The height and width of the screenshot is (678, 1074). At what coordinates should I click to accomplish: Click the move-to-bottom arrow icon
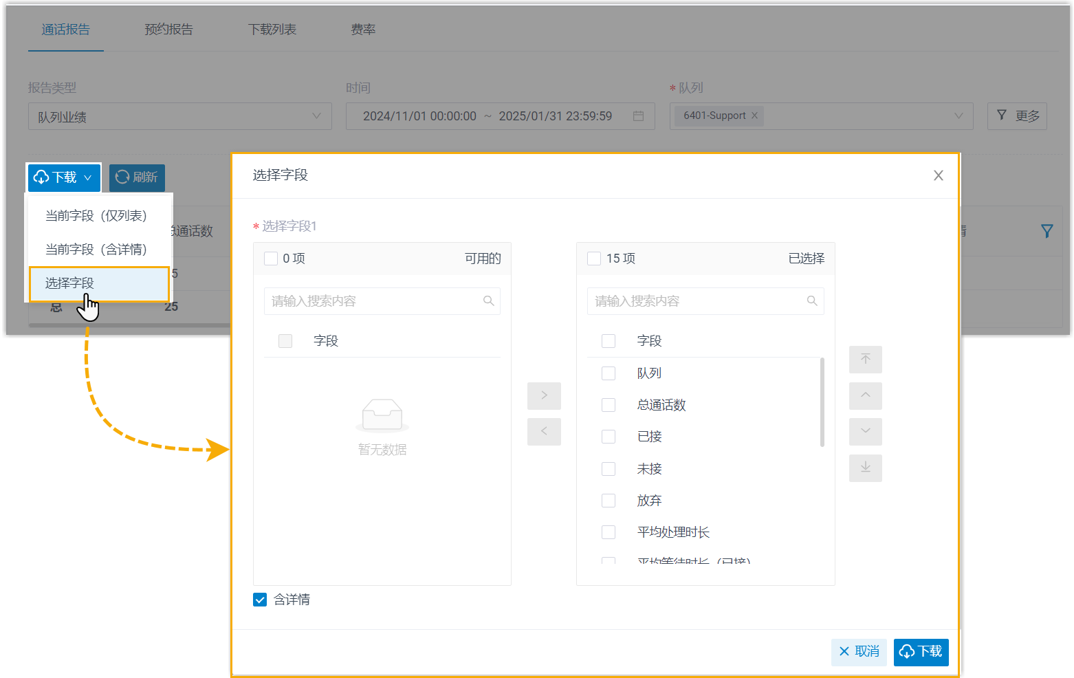click(865, 468)
